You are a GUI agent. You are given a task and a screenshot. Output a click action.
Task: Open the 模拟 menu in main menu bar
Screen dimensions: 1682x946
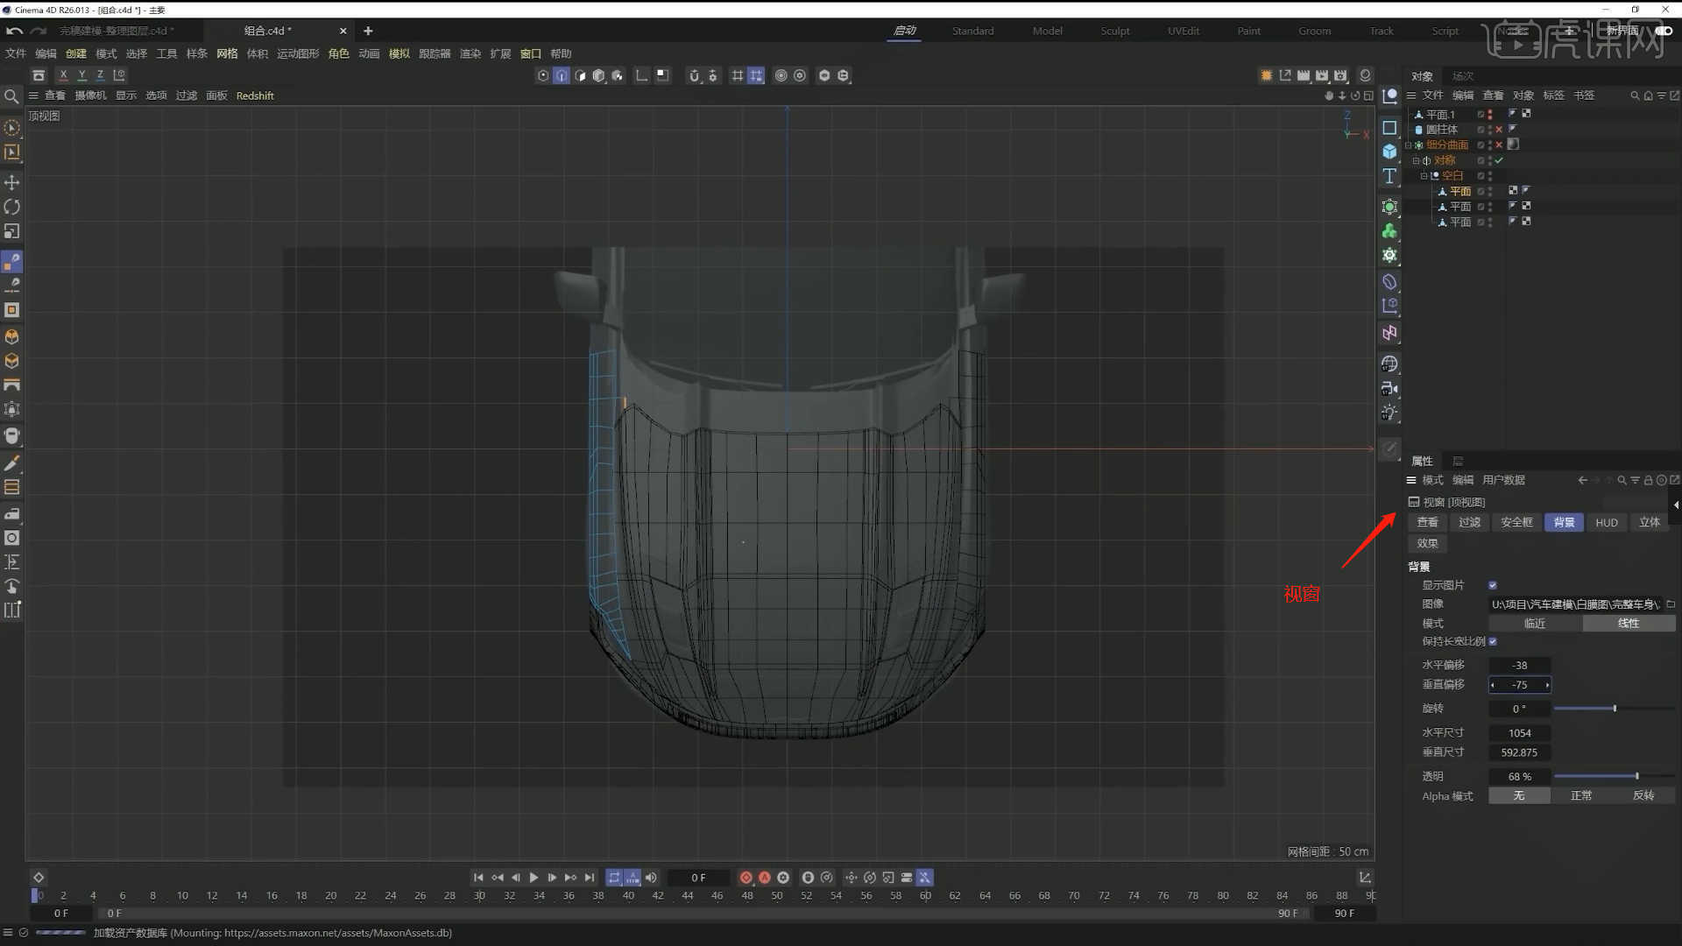point(399,53)
